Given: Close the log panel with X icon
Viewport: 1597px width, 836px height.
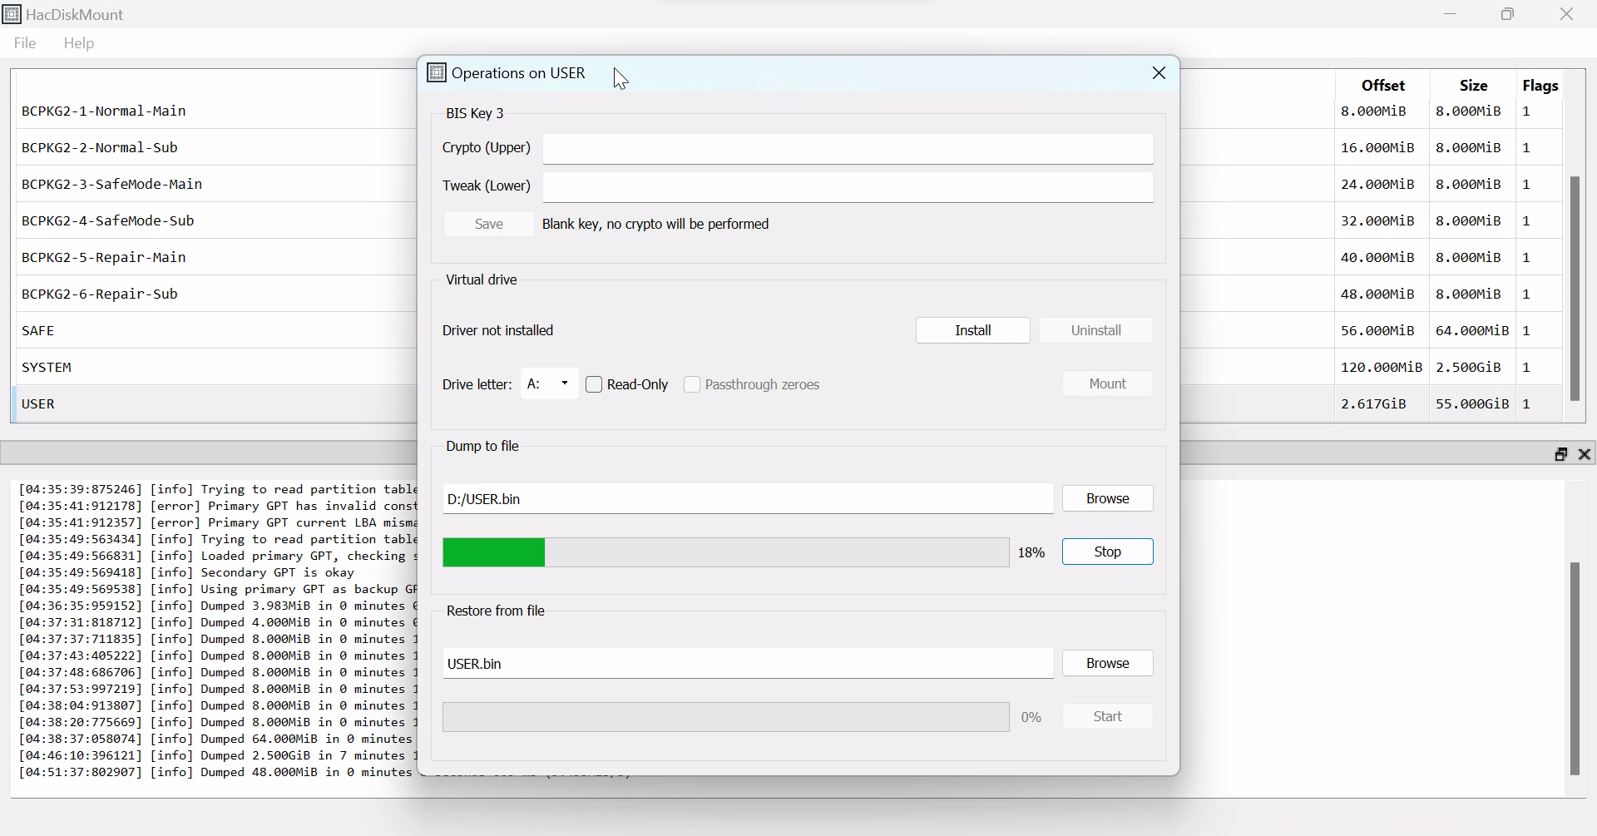Looking at the screenshot, I should click(1585, 454).
